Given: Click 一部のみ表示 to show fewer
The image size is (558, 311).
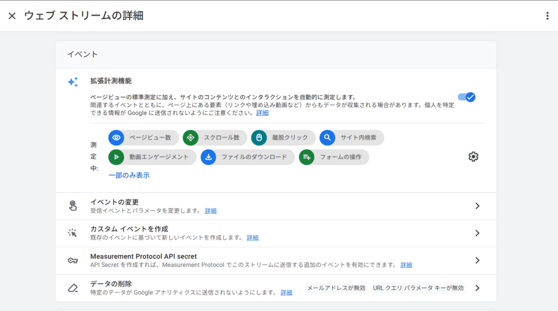Looking at the screenshot, I should (129, 175).
